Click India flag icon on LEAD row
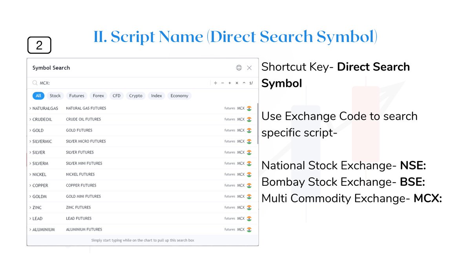The image size is (471, 265). pos(249,218)
